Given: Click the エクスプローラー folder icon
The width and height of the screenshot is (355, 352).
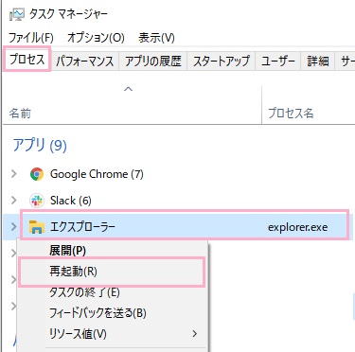Looking at the screenshot, I should [x=37, y=227].
